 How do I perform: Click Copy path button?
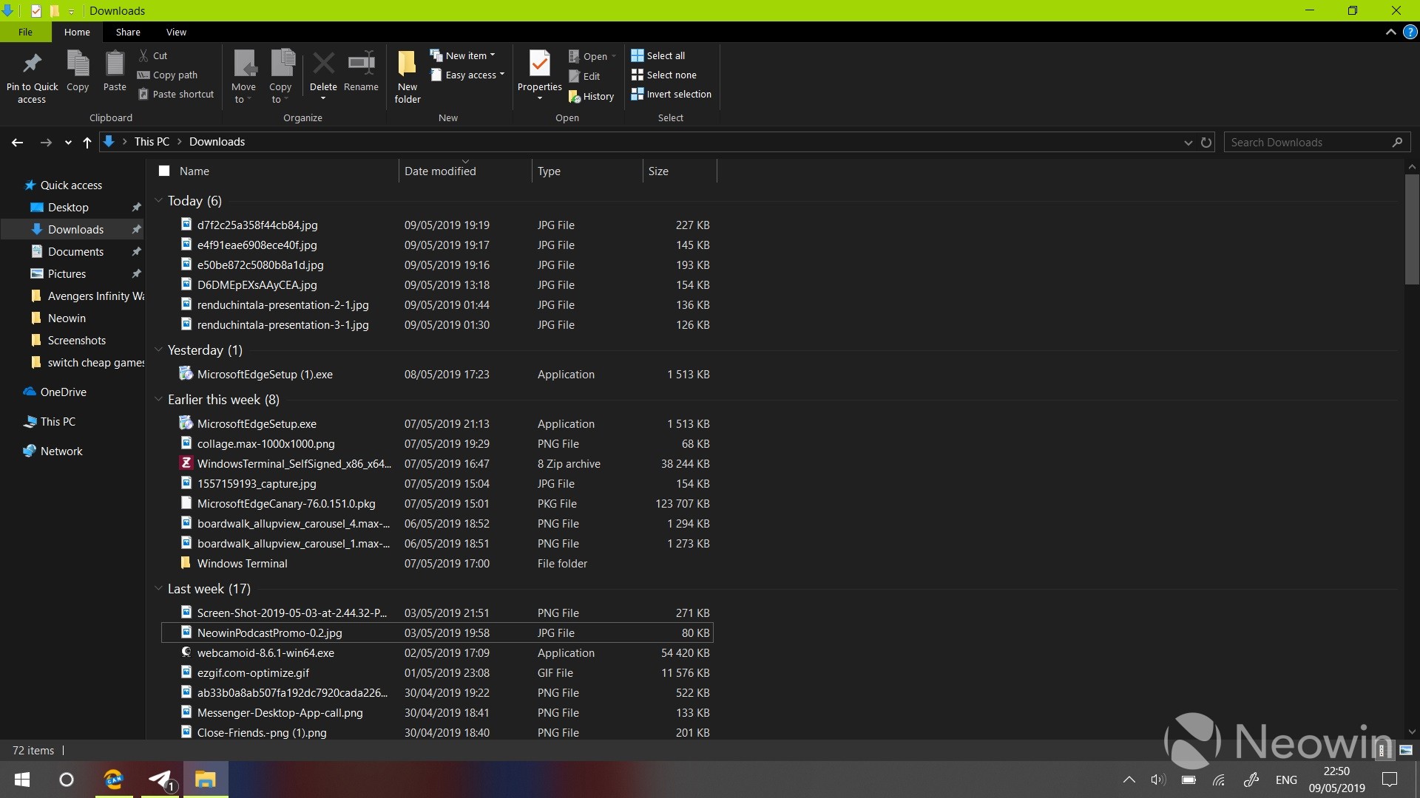pos(168,75)
